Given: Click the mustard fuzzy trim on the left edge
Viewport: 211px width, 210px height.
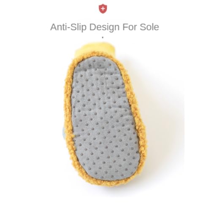Looking at the screenshot, I should pyautogui.click(x=68, y=105).
